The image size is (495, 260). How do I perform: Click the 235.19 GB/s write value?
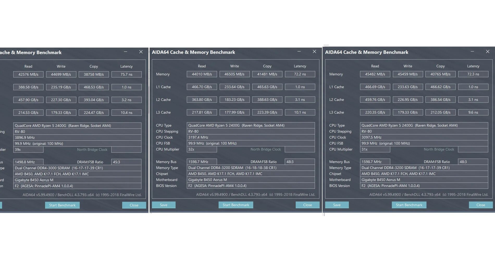pyautogui.click(x=61, y=87)
